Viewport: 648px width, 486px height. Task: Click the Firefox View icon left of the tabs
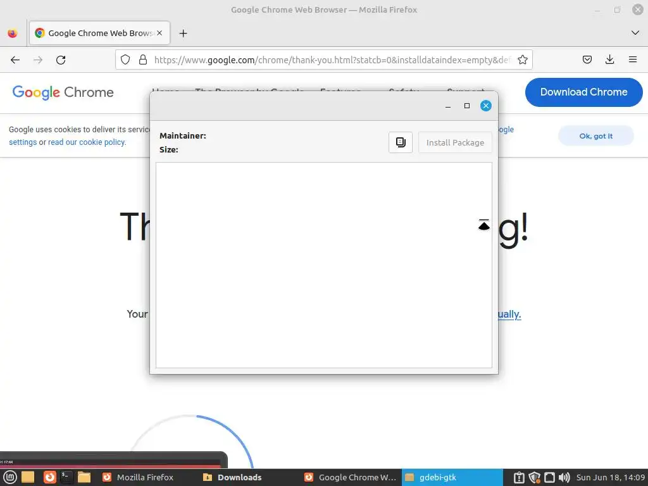pos(13,33)
